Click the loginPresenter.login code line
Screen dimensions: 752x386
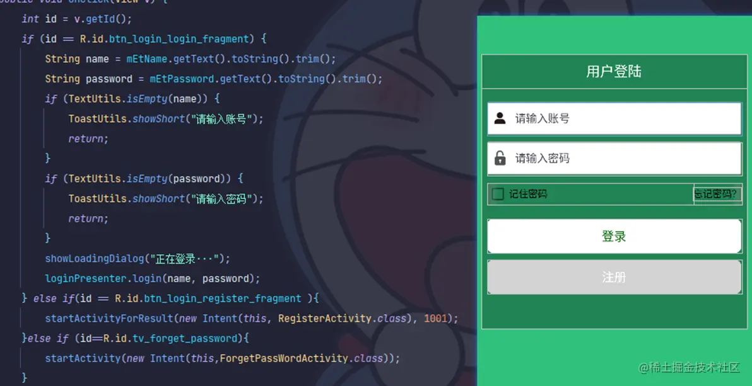click(153, 279)
